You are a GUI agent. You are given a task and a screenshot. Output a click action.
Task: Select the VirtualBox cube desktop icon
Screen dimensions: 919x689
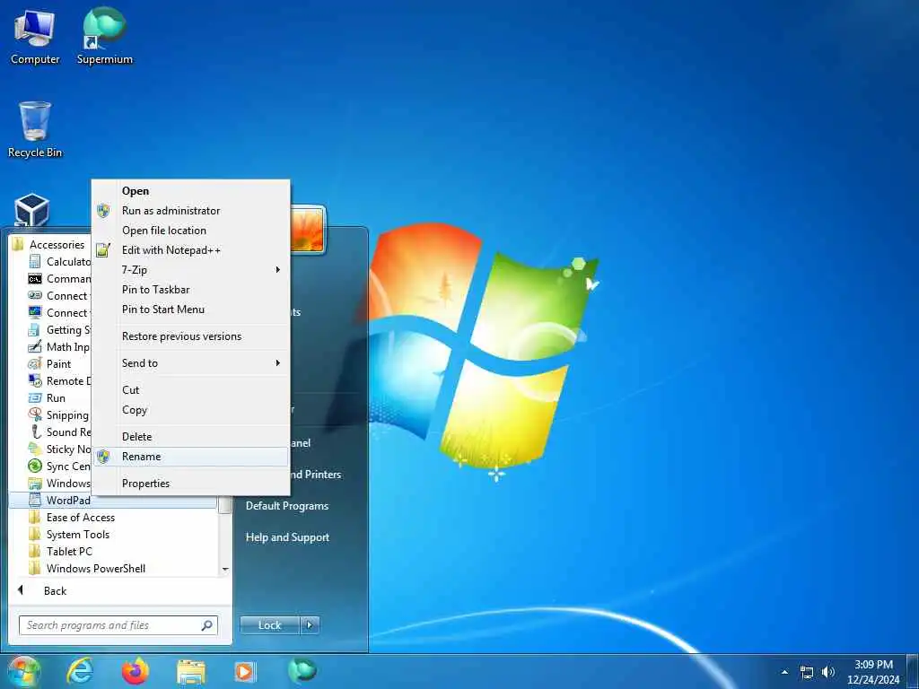click(x=31, y=210)
